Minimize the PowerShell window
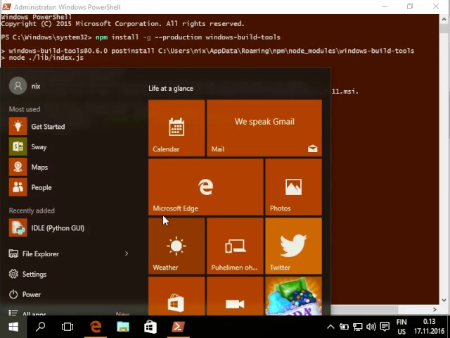Screen dimensions: 450x338 pos(385,6)
